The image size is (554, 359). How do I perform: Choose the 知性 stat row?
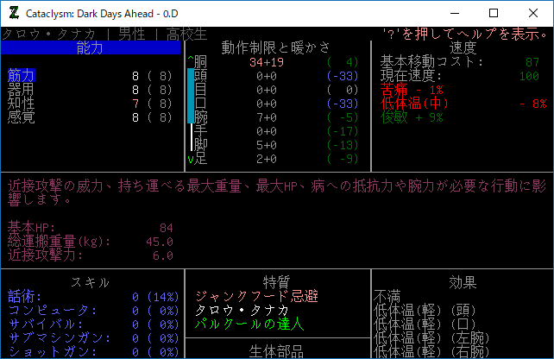point(21,104)
